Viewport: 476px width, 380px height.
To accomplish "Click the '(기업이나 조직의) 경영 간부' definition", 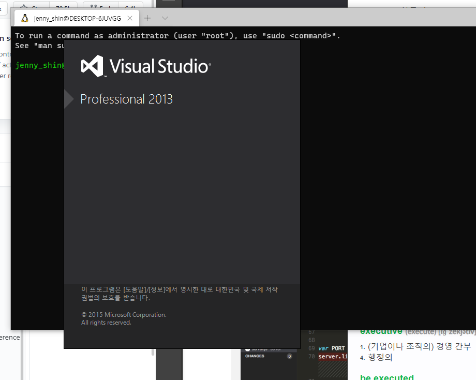I will [x=419, y=346].
